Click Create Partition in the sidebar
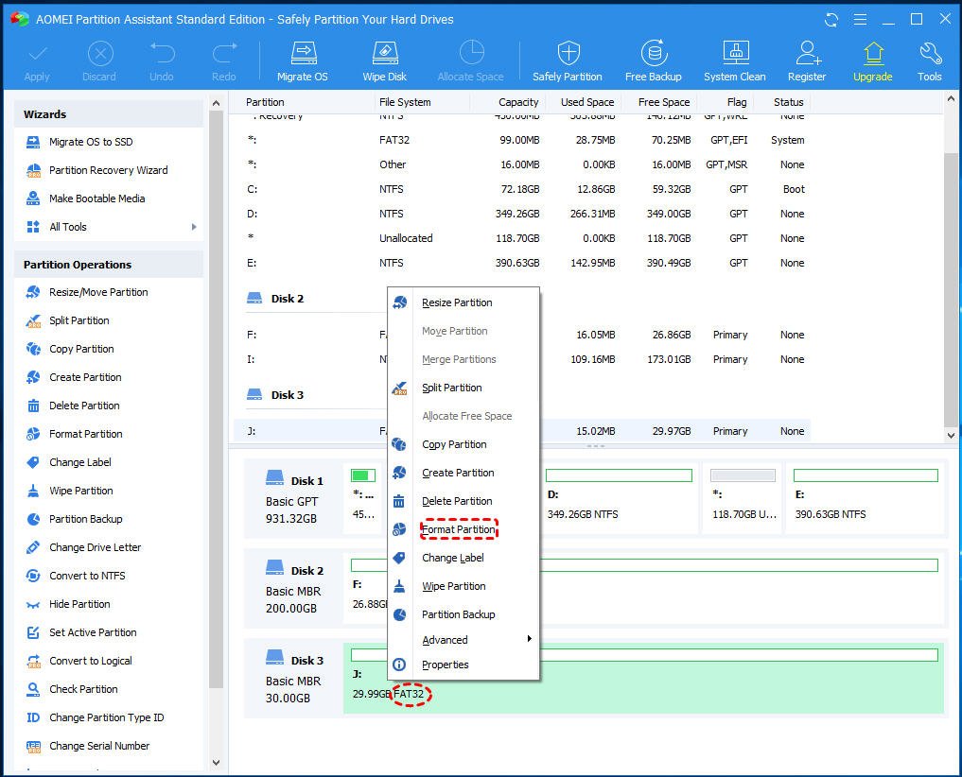This screenshot has height=777, width=962. [85, 377]
